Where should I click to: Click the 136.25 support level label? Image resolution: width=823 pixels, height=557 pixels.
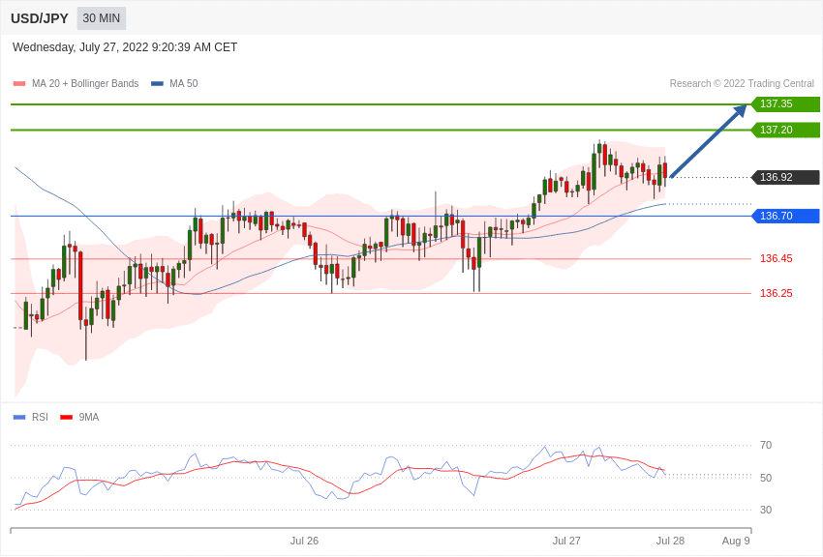pos(777,293)
